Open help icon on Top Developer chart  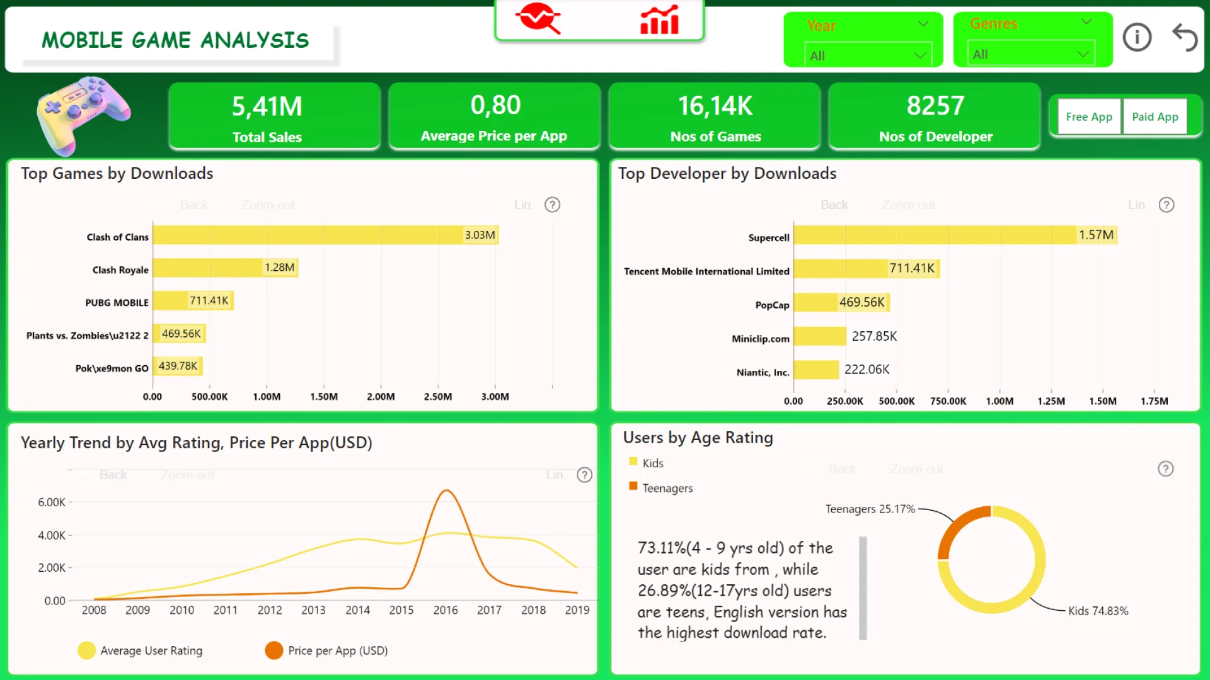[1167, 205]
